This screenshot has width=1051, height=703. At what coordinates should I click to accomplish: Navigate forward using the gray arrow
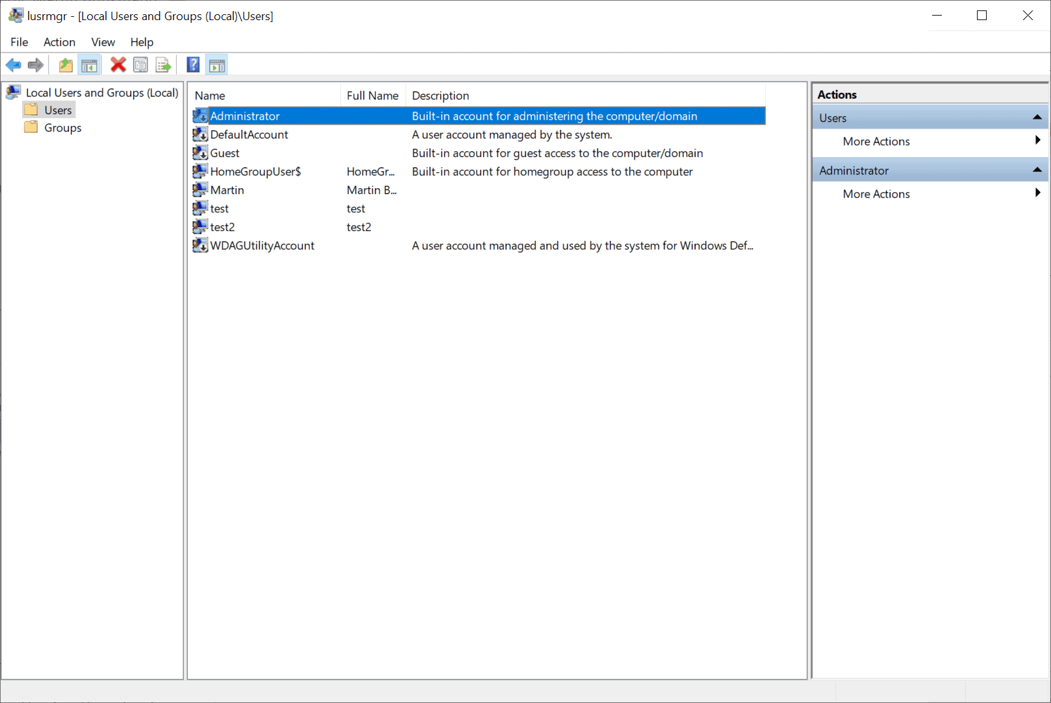click(x=35, y=64)
